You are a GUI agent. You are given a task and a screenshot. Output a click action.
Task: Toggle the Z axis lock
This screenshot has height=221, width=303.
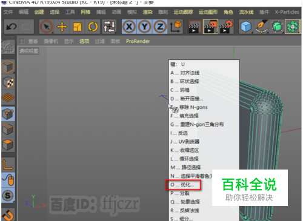tap(160, 27)
